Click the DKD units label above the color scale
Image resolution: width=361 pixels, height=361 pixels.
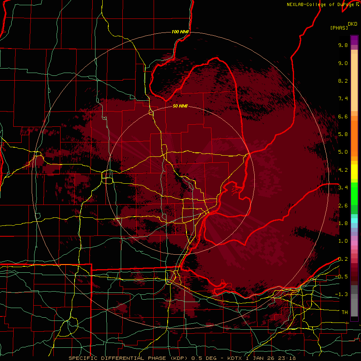pos(353,24)
